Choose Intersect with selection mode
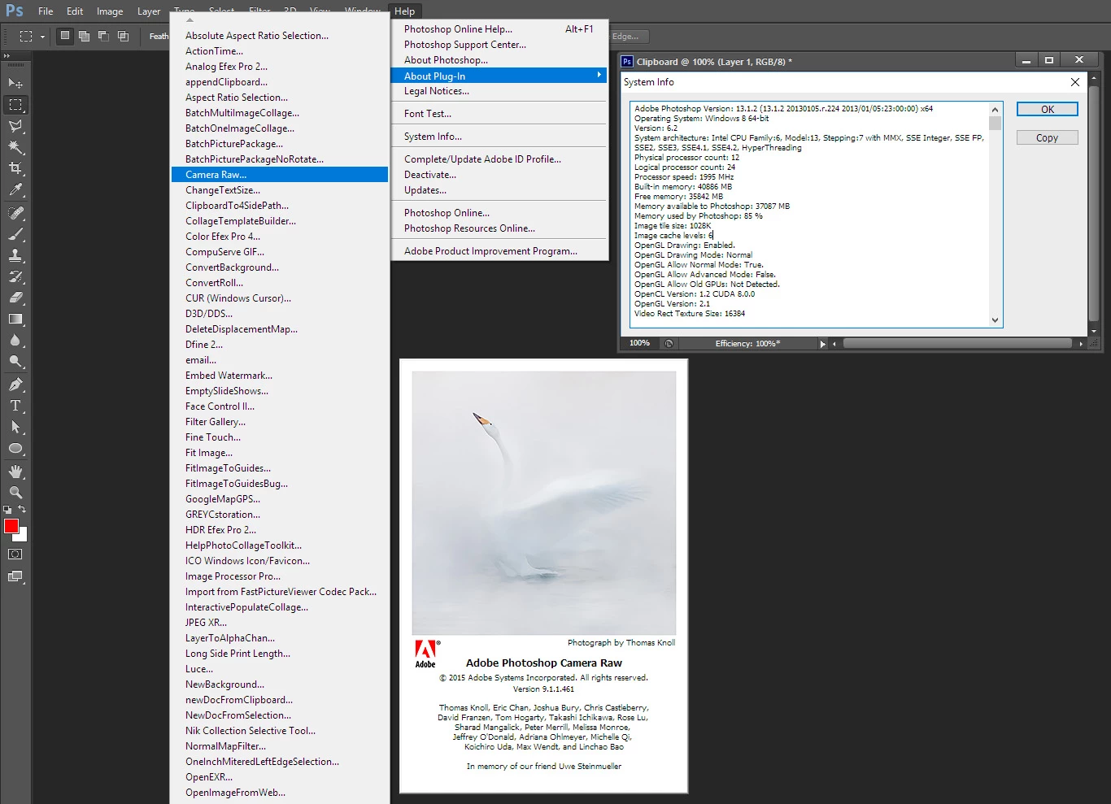 pos(123,36)
